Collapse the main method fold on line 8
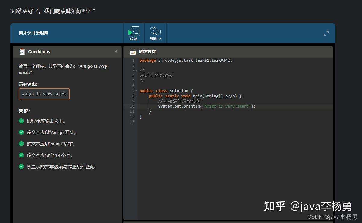The image size is (362, 223). point(136,96)
